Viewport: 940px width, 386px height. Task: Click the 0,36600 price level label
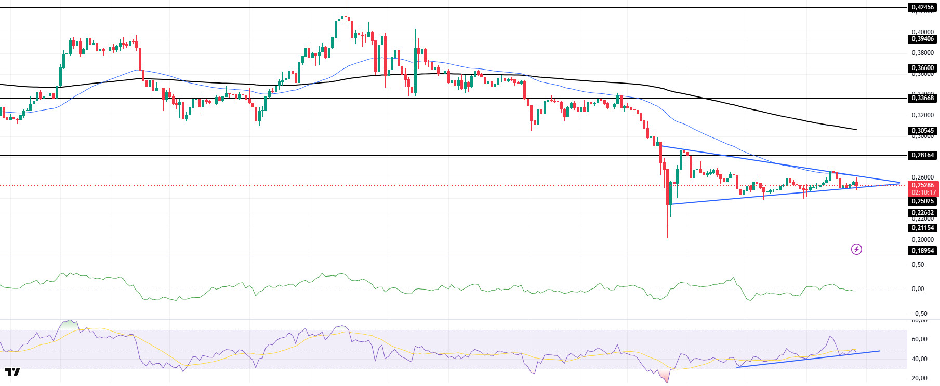(922, 68)
